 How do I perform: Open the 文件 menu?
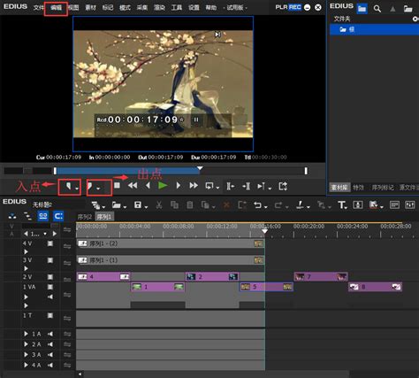(39, 7)
